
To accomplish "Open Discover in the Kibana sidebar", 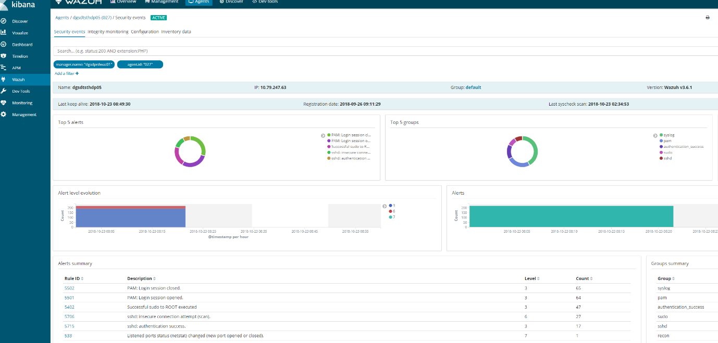I will coord(20,21).
